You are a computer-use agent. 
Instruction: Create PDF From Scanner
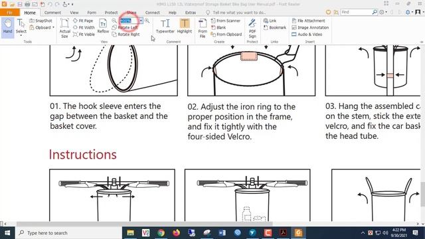[x=226, y=21]
